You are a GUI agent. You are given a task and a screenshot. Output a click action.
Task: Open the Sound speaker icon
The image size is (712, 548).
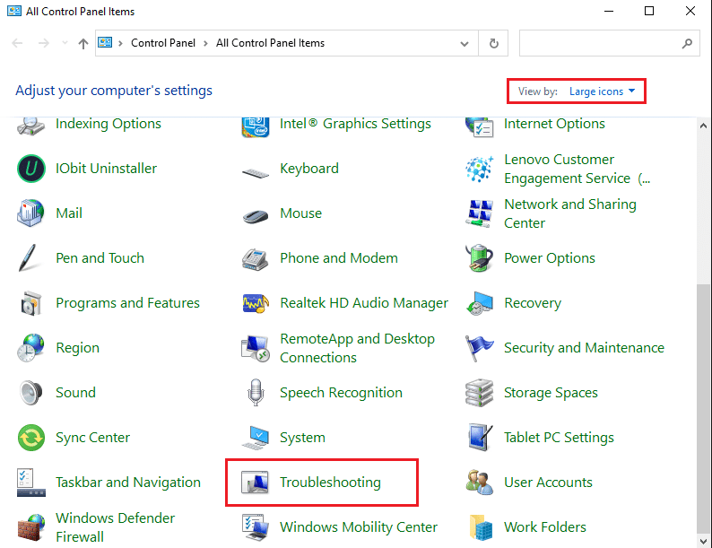click(x=31, y=393)
